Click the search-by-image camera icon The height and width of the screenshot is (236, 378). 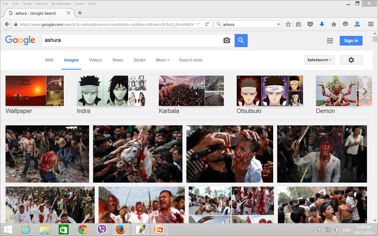227,40
